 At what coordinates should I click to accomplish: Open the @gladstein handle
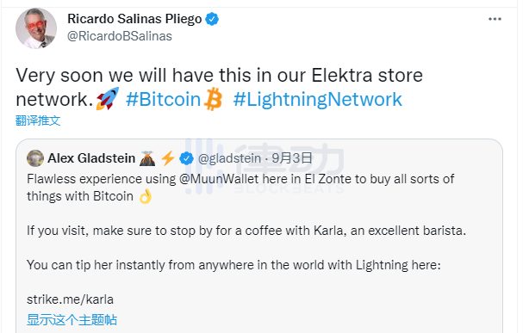click(x=229, y=158)
